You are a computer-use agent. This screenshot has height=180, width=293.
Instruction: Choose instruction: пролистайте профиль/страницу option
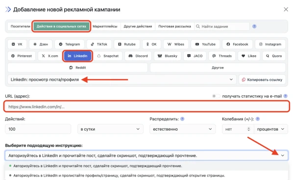[x=146, y=176]
